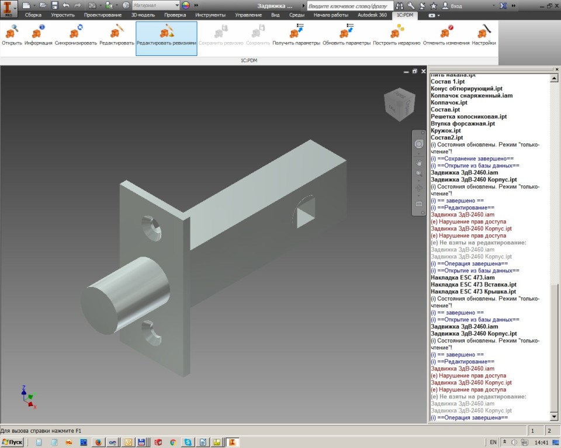The width and height of the screenshot is (561, 448).
Task: Run the Синхронизировать command
Action: pos(76,34)
